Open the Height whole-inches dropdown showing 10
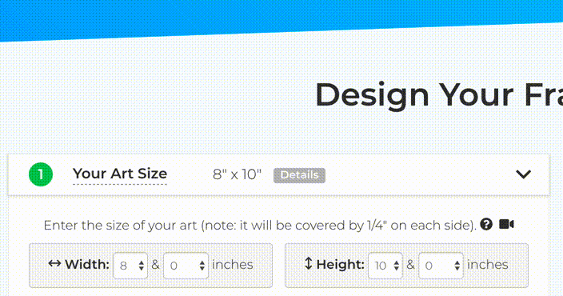 click(385, 266)
